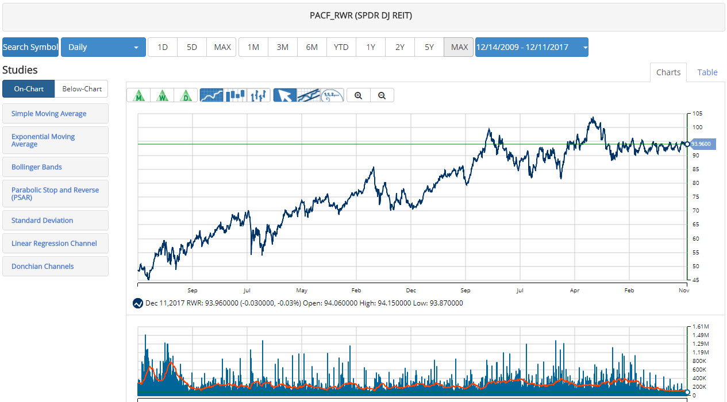Select the pointer cursor tool
This screenshot has height=402, width=727.
[285, 95]
